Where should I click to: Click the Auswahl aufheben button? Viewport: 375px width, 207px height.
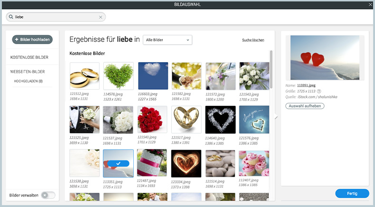pos(305,106)
